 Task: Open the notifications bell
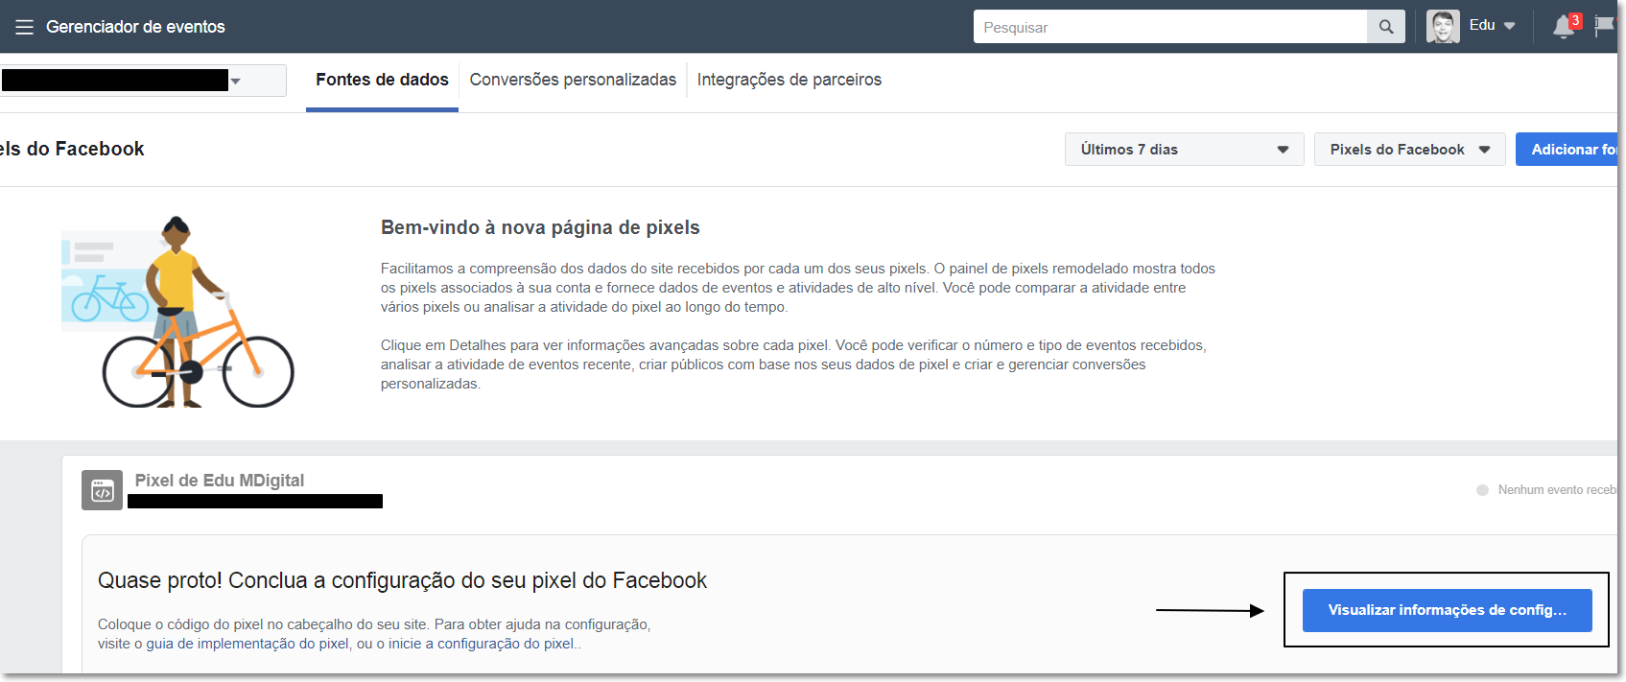click(1564, 27)
